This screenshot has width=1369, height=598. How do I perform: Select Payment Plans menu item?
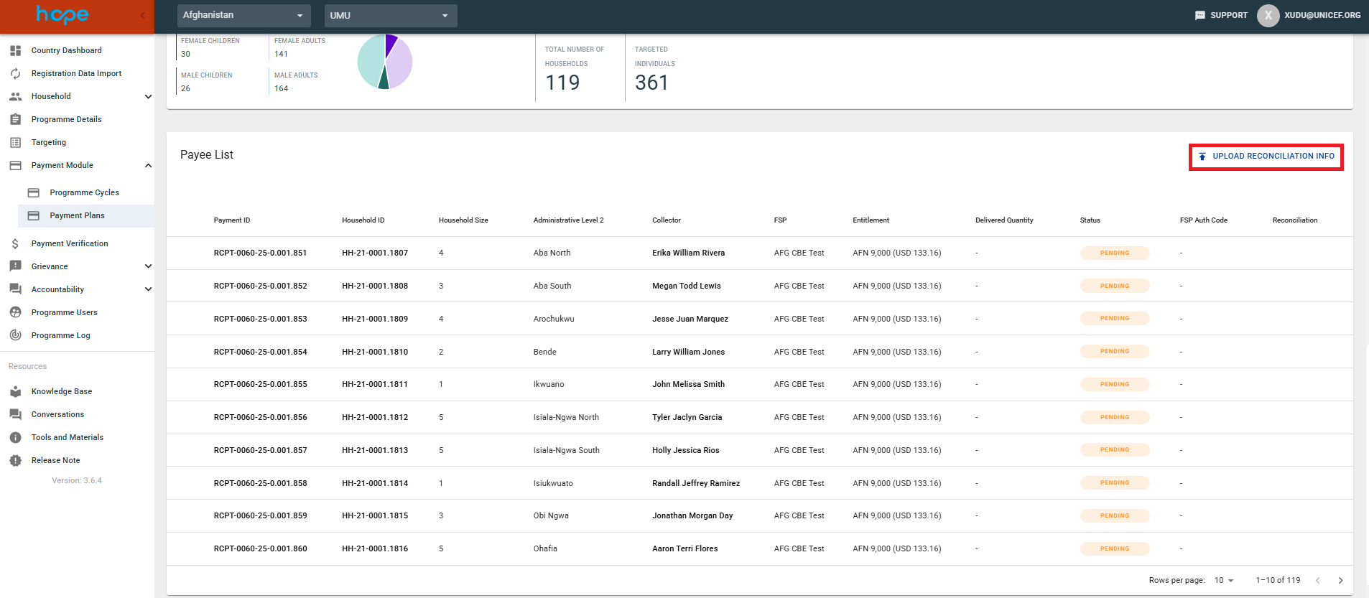pos(77,215)
